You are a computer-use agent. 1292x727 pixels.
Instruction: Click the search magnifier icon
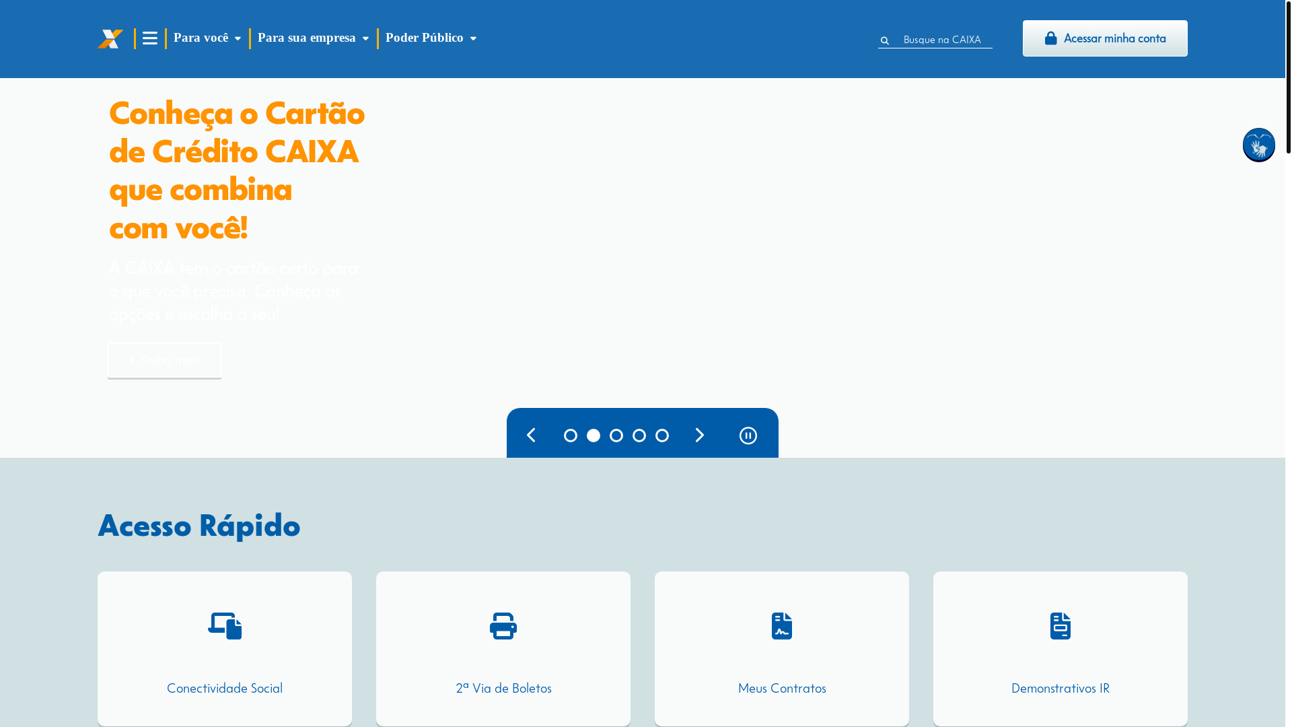click(x=885, y=40)
